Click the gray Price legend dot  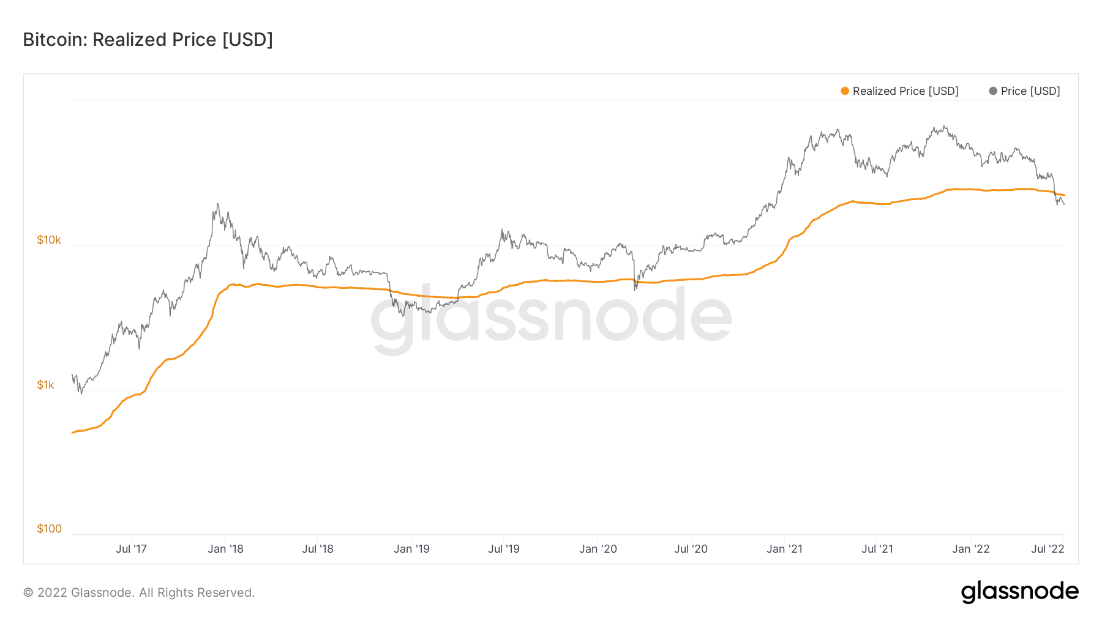[x=993, y=91]
